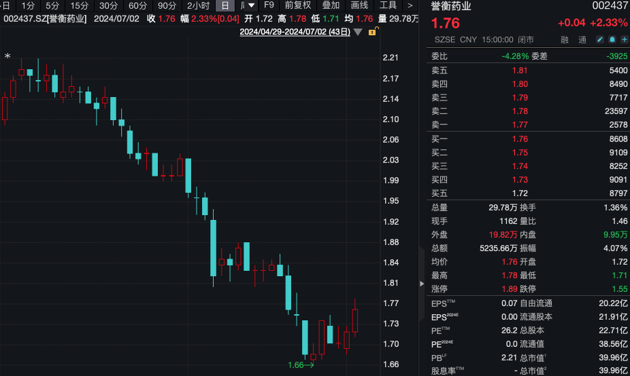Viewport: 630px width, 376px height.
Task: Click the 叠加 overlay button
Action: (331, 5)
